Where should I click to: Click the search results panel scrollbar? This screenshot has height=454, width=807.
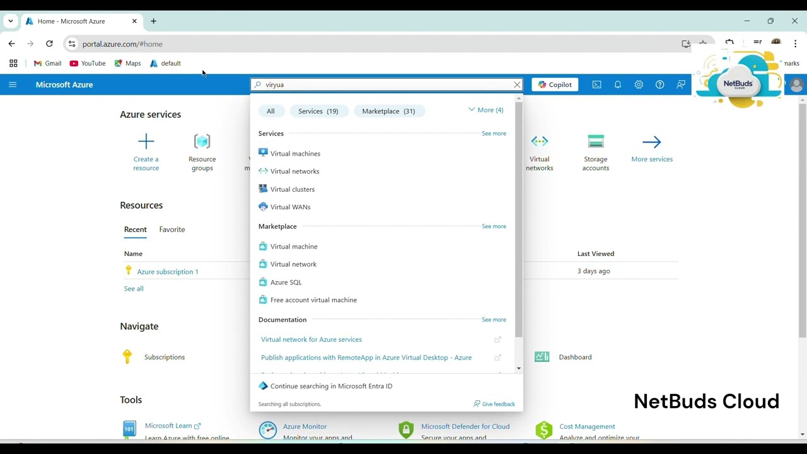tap(519, 220)
